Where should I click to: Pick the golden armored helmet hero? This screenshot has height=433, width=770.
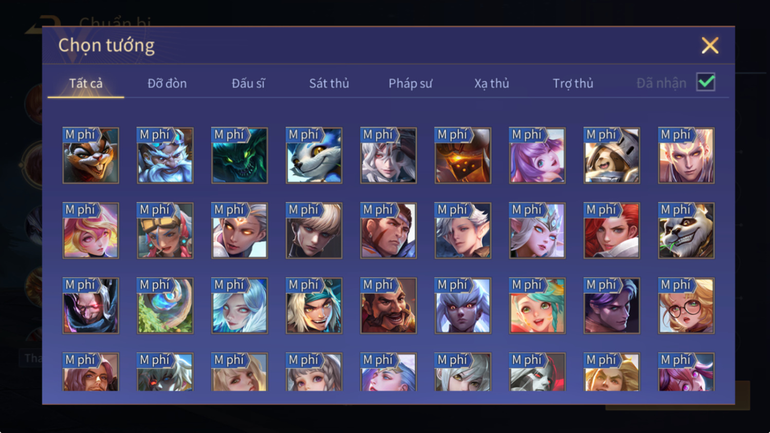[x=463, y=155]
